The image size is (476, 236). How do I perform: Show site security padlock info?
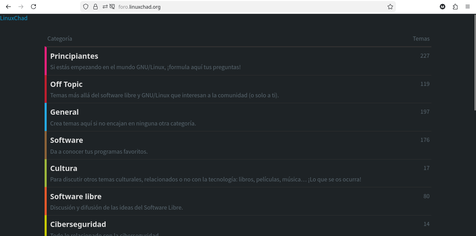[x=95, y=7]
